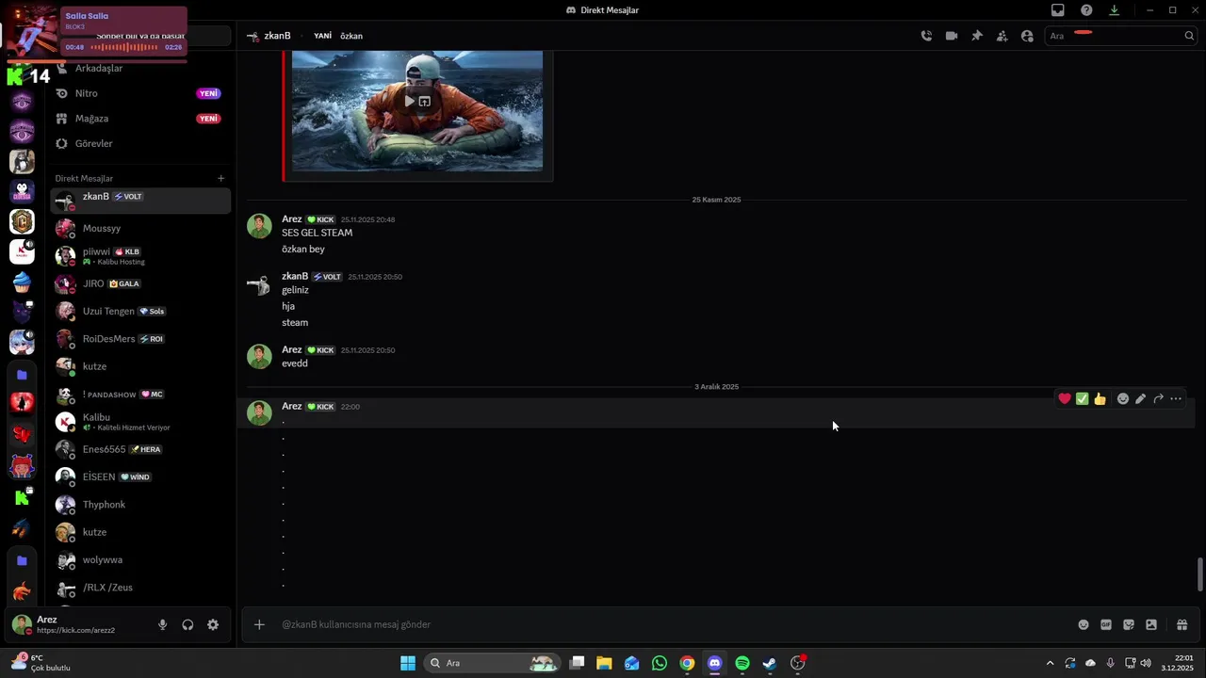
Task: Open the GIF picker
Action: click(1106, 624)
